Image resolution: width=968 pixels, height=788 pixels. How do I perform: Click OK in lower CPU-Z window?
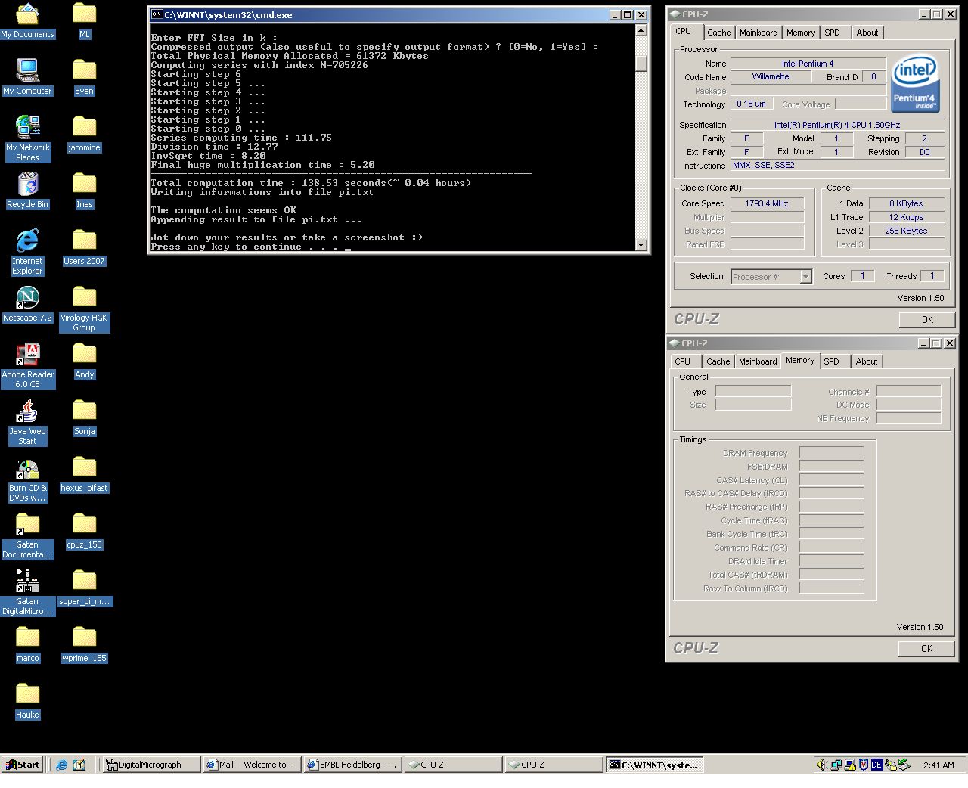tap(926, 649)
